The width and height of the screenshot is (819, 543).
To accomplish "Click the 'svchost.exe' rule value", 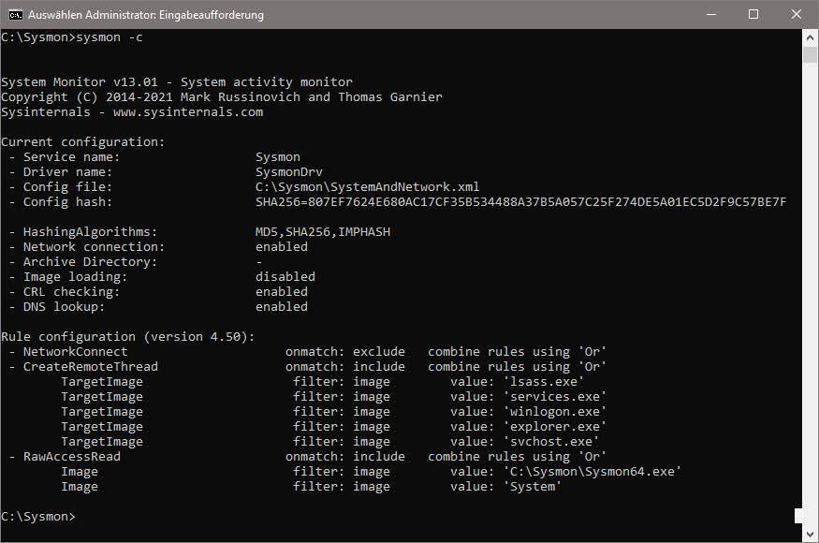I will pyautogui.click(x=547, y=442).
